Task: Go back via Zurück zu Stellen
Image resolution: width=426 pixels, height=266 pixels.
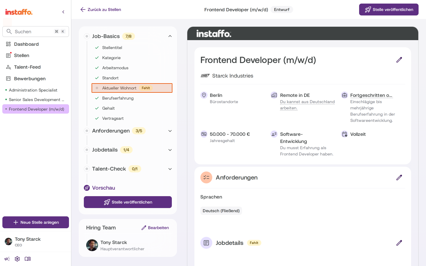Action: (100, 10)
